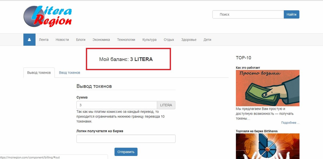Open Торговля на бирже BitShares article title
The image size is (323, 159).
[x=257, y=131]
